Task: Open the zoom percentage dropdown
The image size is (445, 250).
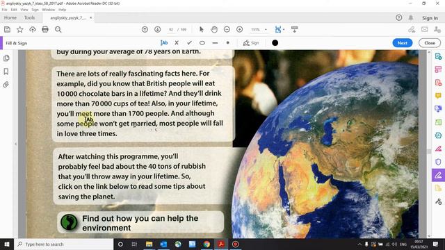Action: 266,29
